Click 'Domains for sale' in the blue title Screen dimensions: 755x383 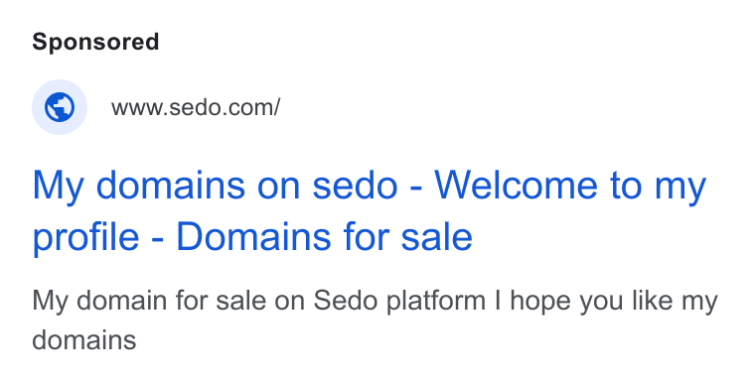pos(325,236)
